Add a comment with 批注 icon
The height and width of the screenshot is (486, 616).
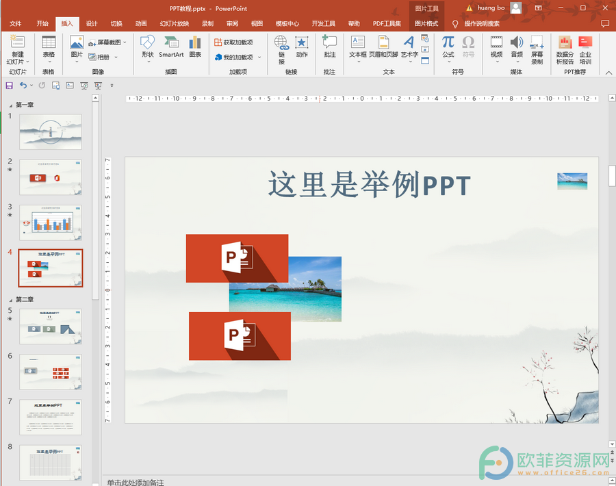(329, 42)
